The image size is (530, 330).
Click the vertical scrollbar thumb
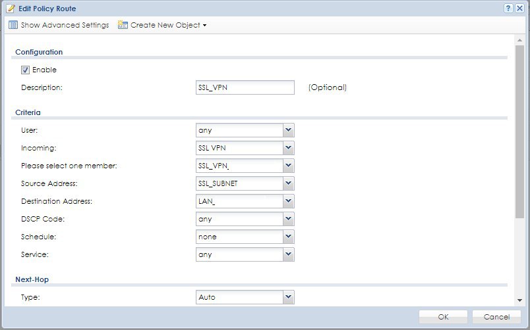click(x=519, y=131)
